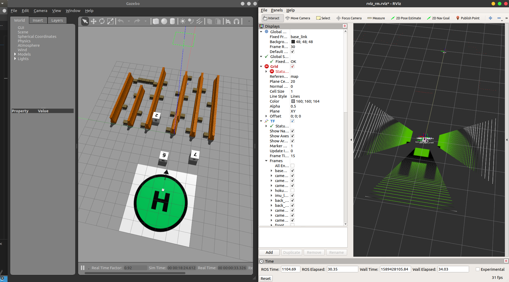Select the scale mode tool
The width and height of the screenshot is (509, 282).
pos(110,21)
